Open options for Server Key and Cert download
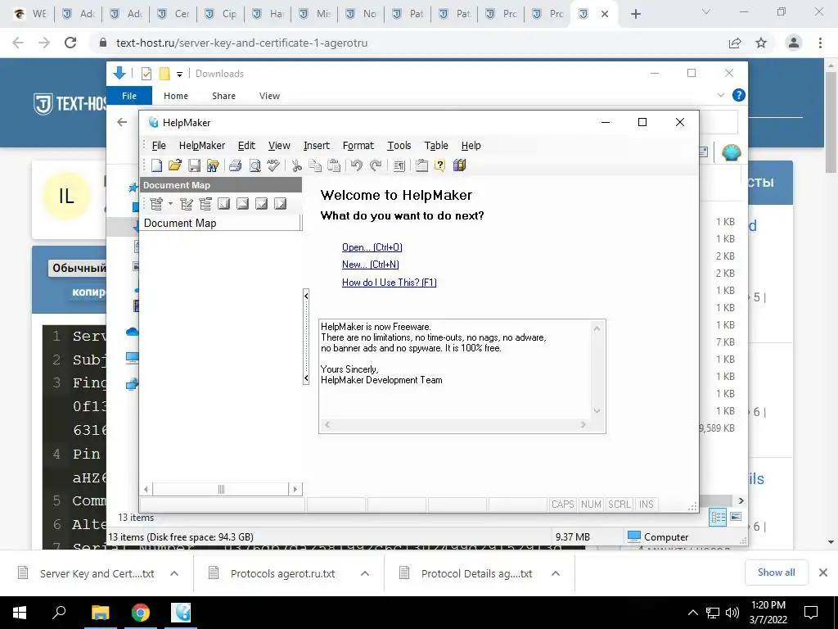The height and width of the screenshot is (629, 838). [174, 573]
